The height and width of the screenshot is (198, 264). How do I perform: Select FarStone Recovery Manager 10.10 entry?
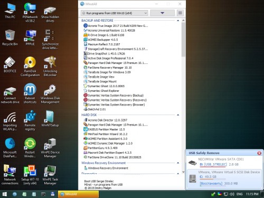pyautogui.click(x=108, y=68)
